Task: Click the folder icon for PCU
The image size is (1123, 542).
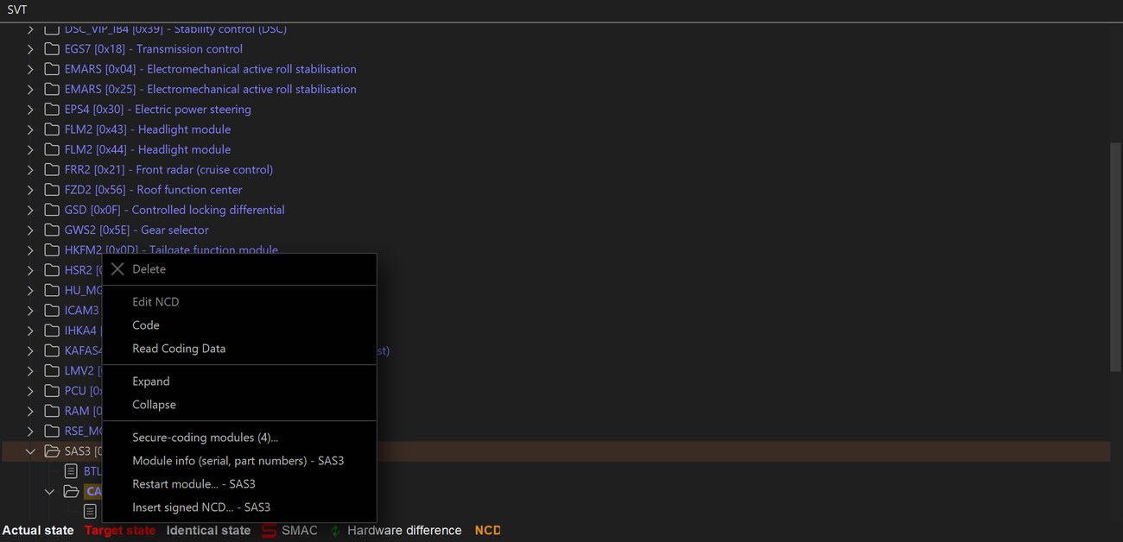Action: pos(52,391)
